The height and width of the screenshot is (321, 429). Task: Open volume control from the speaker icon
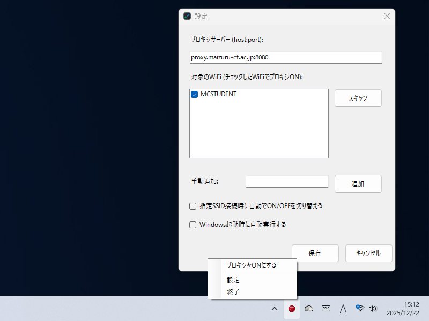click(373, 309)
